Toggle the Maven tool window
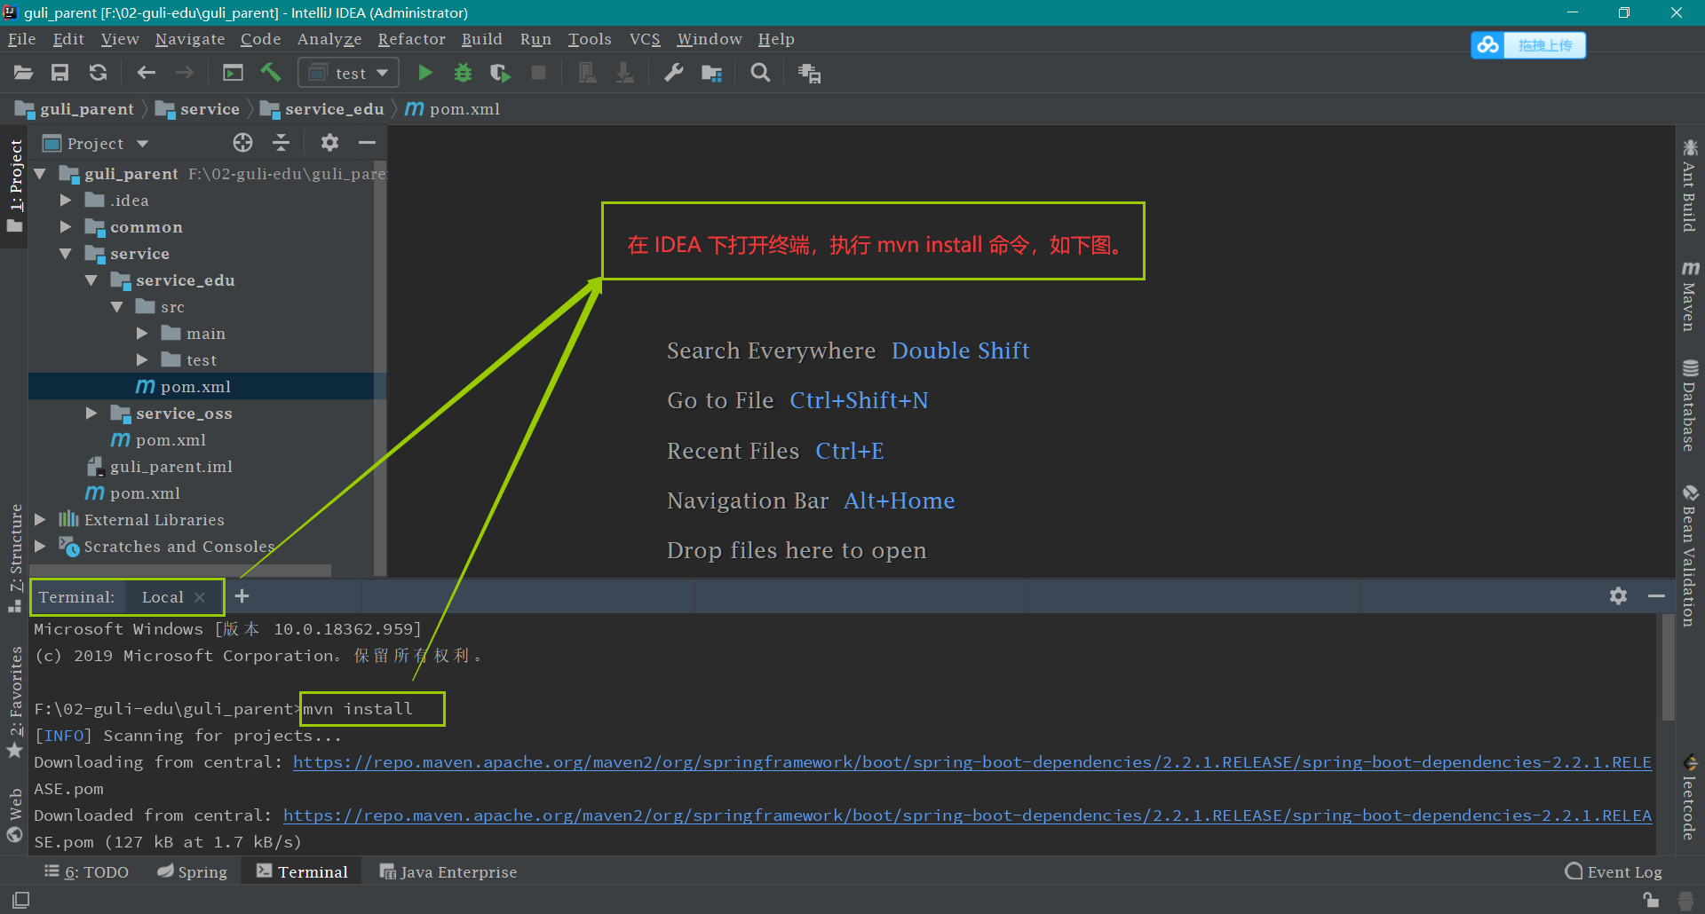This screenshot has height=914, width=1705. (1689, 296)
